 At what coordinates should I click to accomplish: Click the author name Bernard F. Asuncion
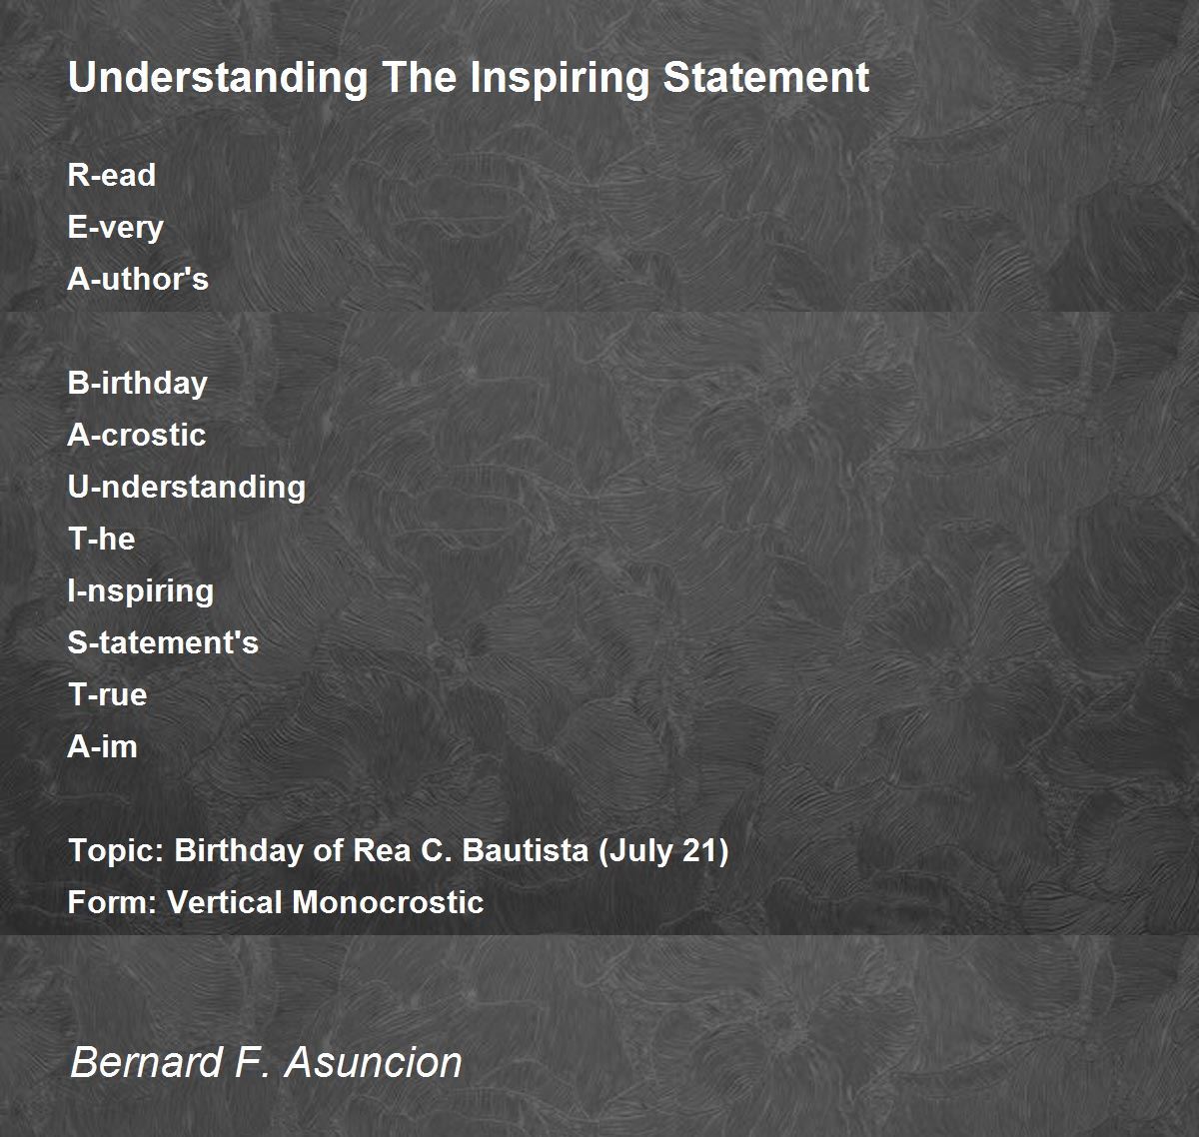(267, 1061)
